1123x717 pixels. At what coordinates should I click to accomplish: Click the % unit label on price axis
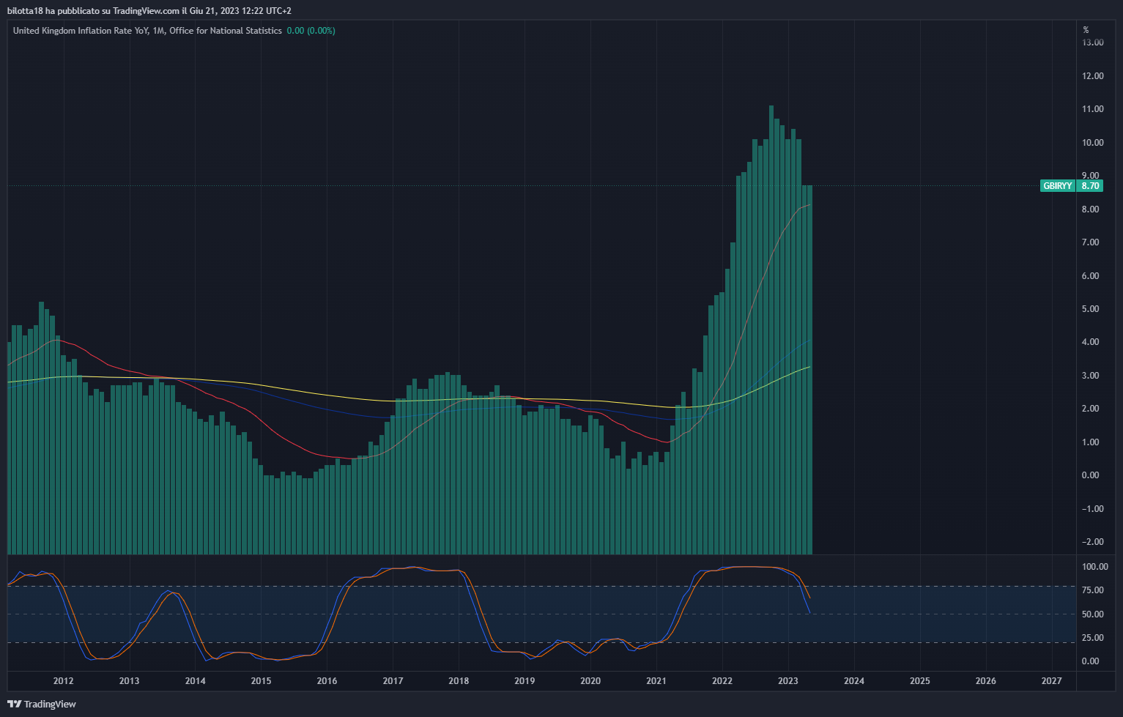[x=1086, y=30]
